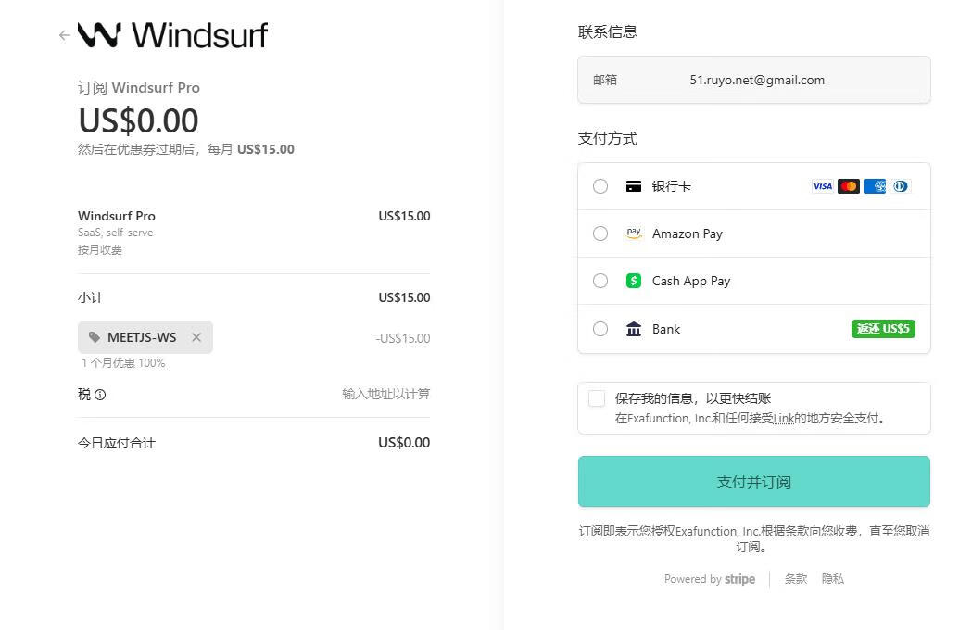Choose the Cash App Pay radio option
The width and height of the screenshot is (972, 630).
(x=600, y=281)
